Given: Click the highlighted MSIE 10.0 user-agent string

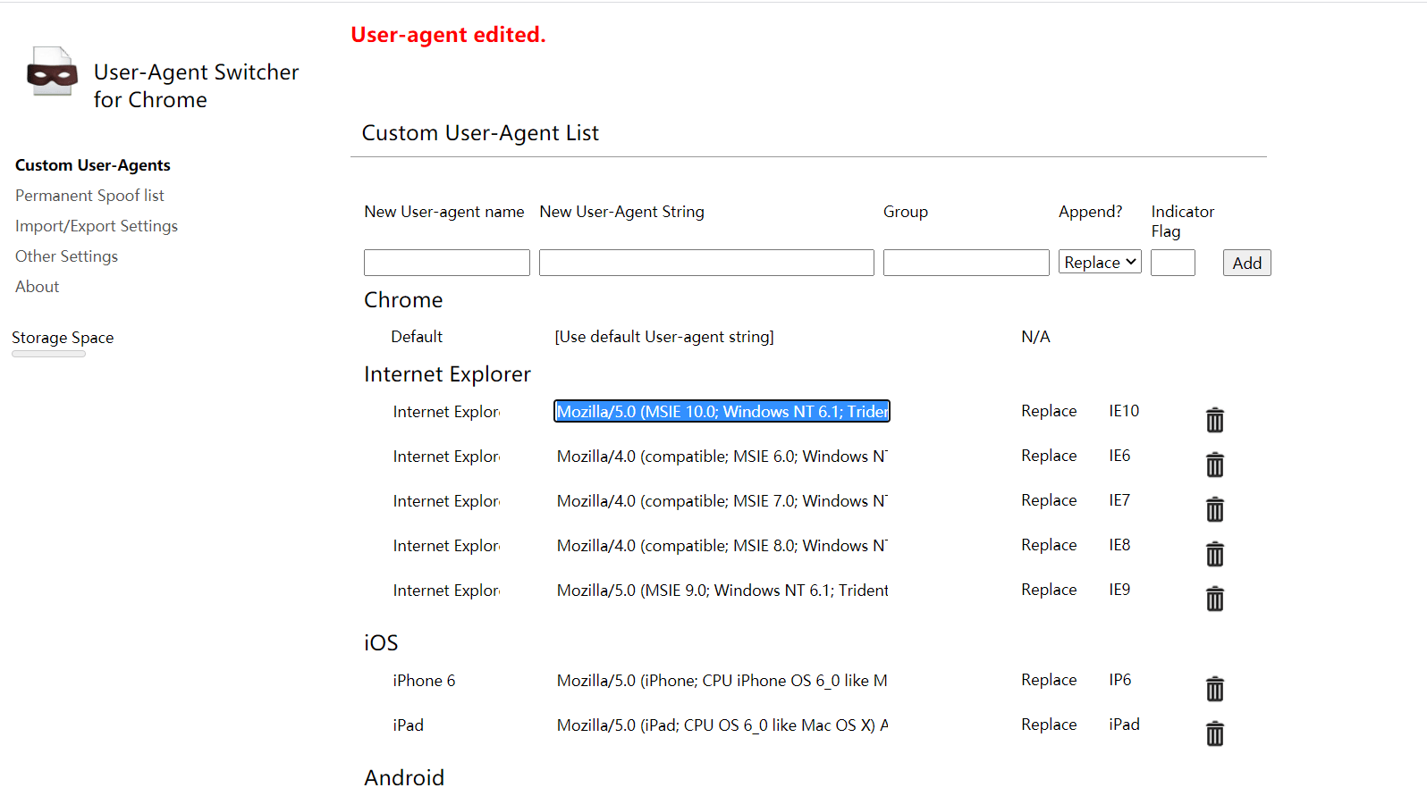Looking at the screenshot, I should (722, 411).
